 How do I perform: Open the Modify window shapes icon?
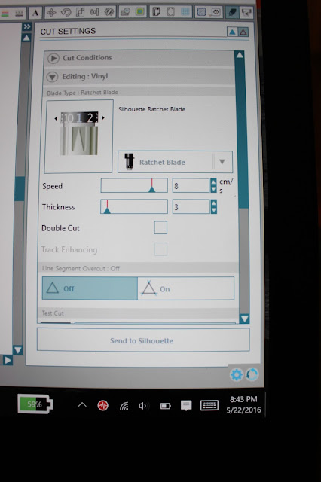click(125, 12)
